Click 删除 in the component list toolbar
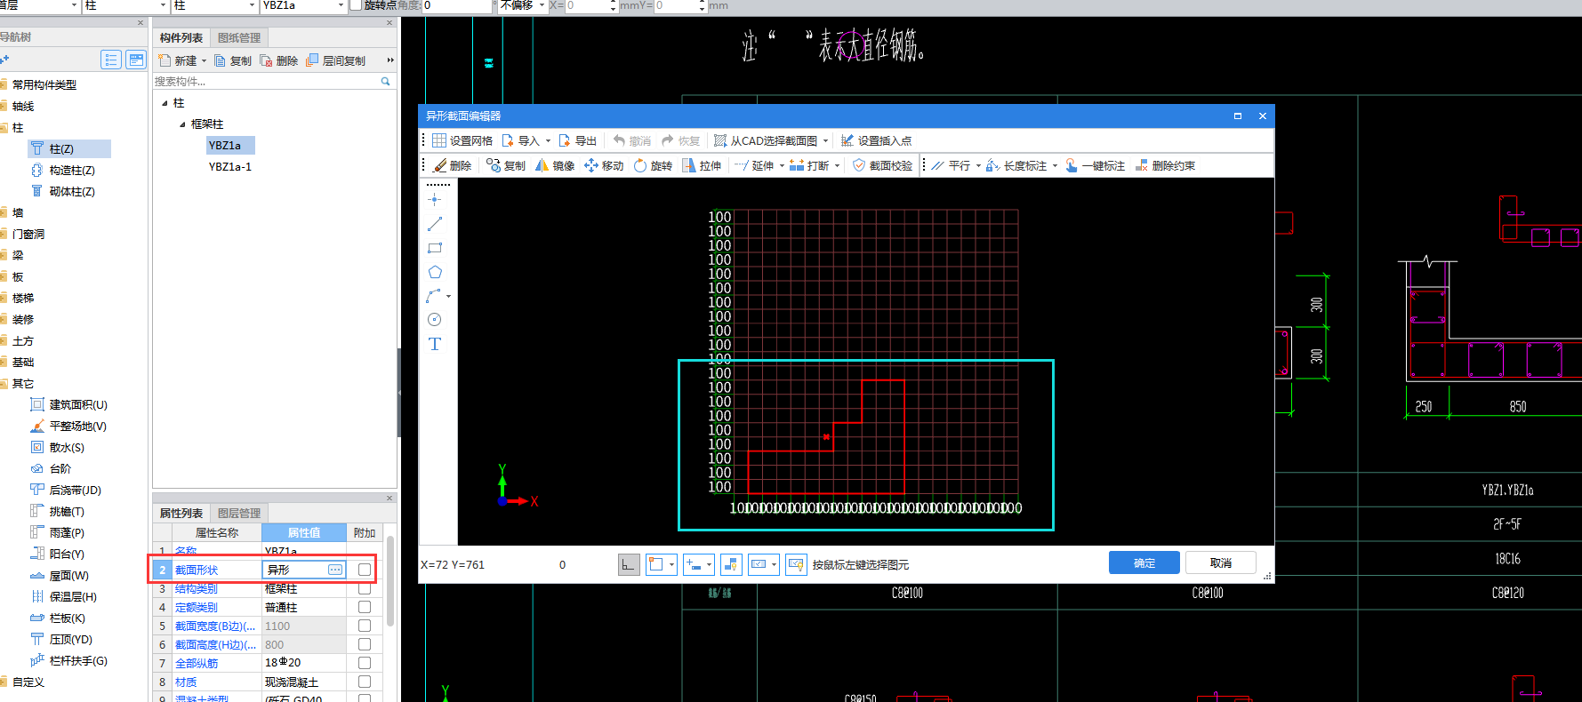The height and width of the screenshot is (702, 1582). coord(279,60)
